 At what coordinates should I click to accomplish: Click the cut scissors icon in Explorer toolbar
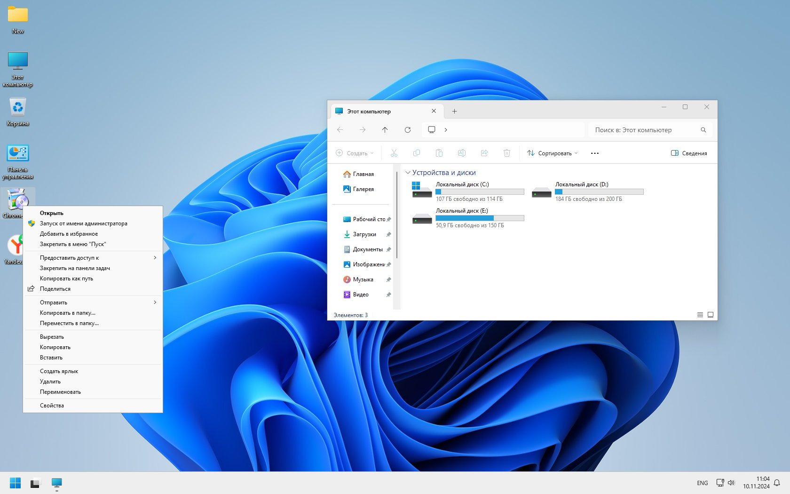pyautogui.click(x=394, y=153)
